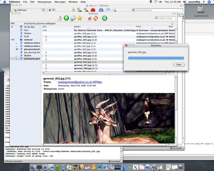Select message giraffes_006.jpg (1/1)
The image size is (214, 171).
[x=108, y=33]
